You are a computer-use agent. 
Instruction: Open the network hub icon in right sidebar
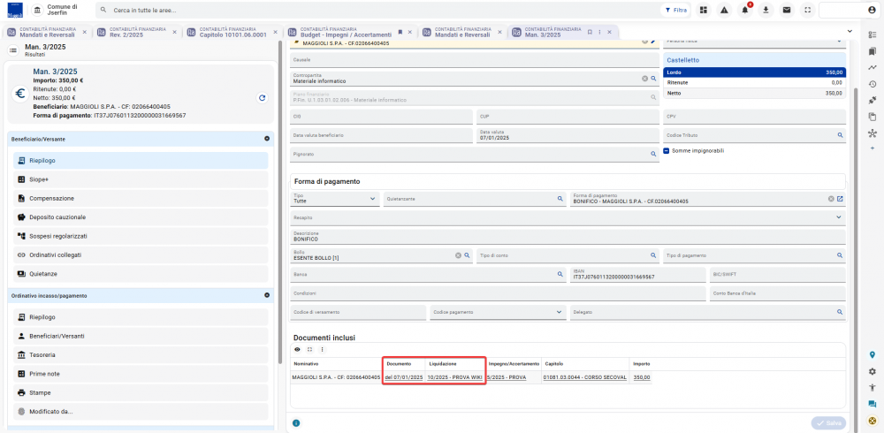[873, 133]
